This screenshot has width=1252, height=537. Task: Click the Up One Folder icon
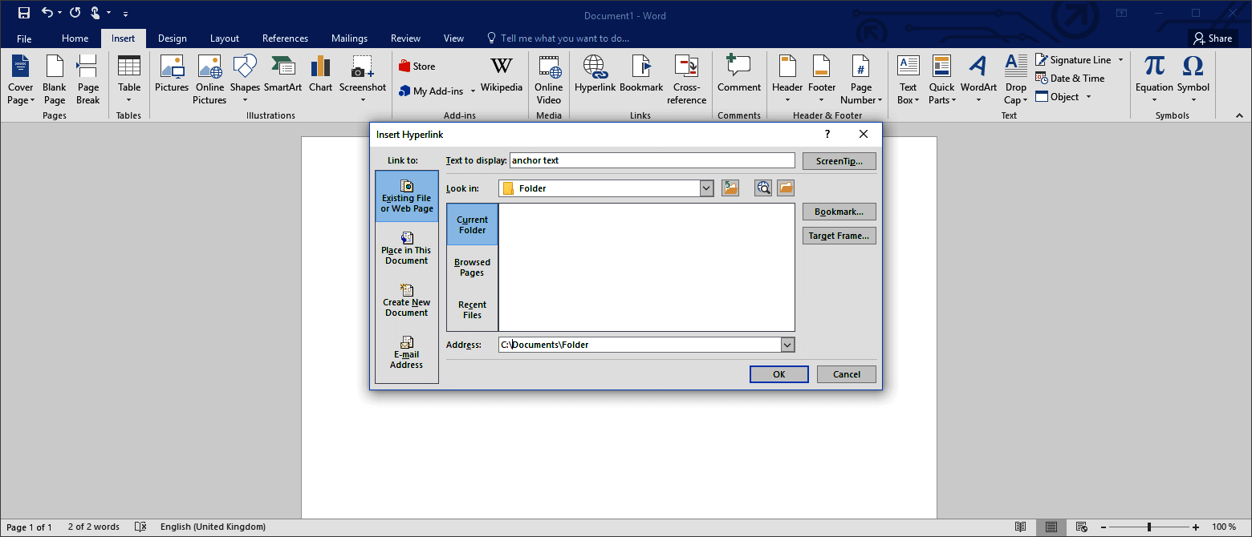pos(730,187)
